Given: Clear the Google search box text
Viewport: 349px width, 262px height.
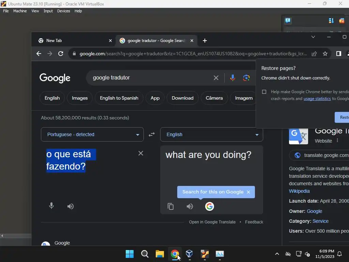Looking at the screenshot, I should point(216,78).
